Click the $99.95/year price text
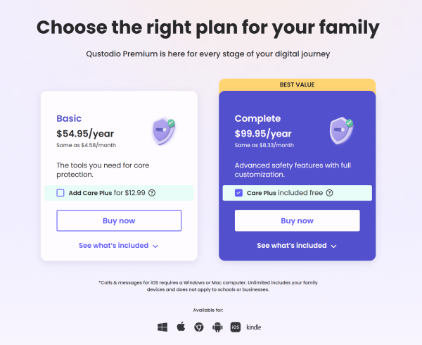Viewport: 422px width, 345px height. point(263,133)
